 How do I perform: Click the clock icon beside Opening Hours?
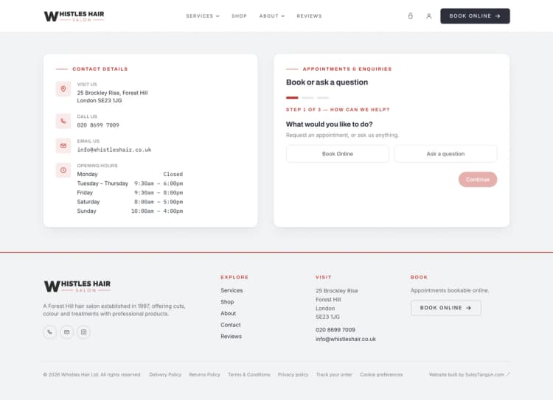coord(63,170)
